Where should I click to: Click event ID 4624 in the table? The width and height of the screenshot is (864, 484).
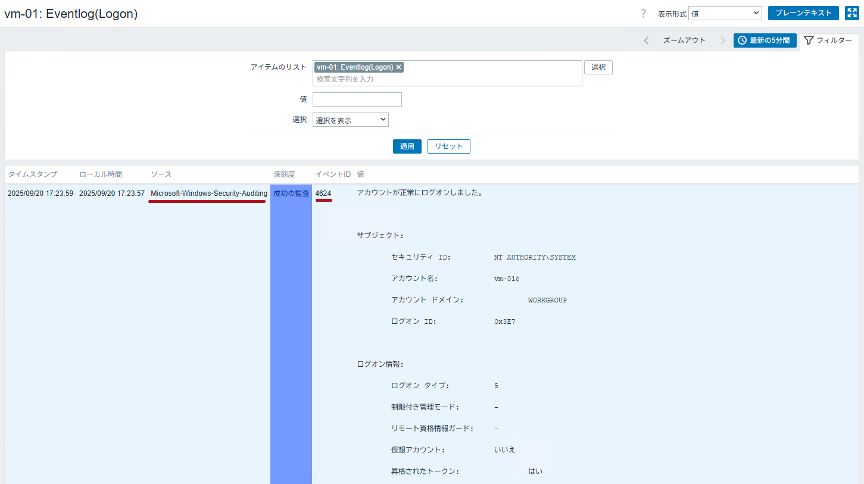click(323, 193)
